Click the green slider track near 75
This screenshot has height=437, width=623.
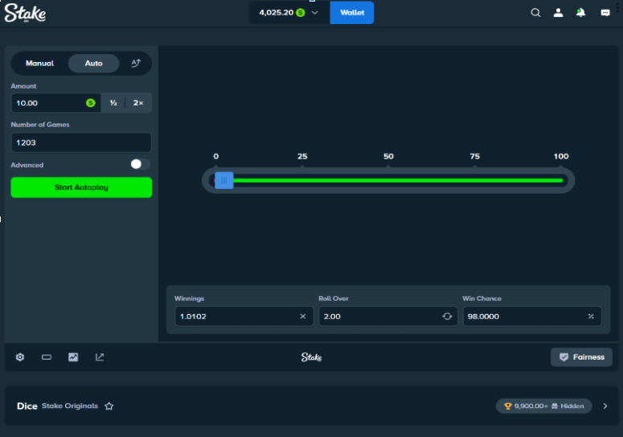coord(475,180)
